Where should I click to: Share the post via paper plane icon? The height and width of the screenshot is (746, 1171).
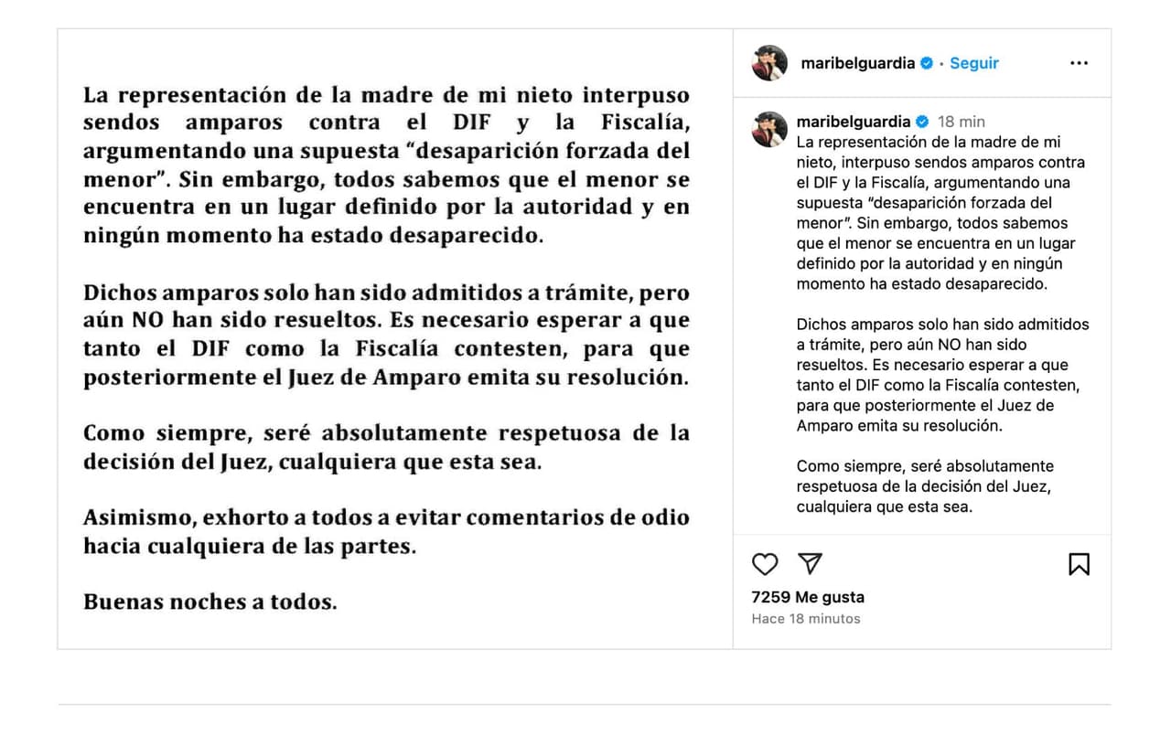pyautogui.click(x=810, y=563)
